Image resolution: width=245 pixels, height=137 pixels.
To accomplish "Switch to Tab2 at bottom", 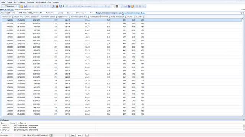I will (x=79, y=135).
